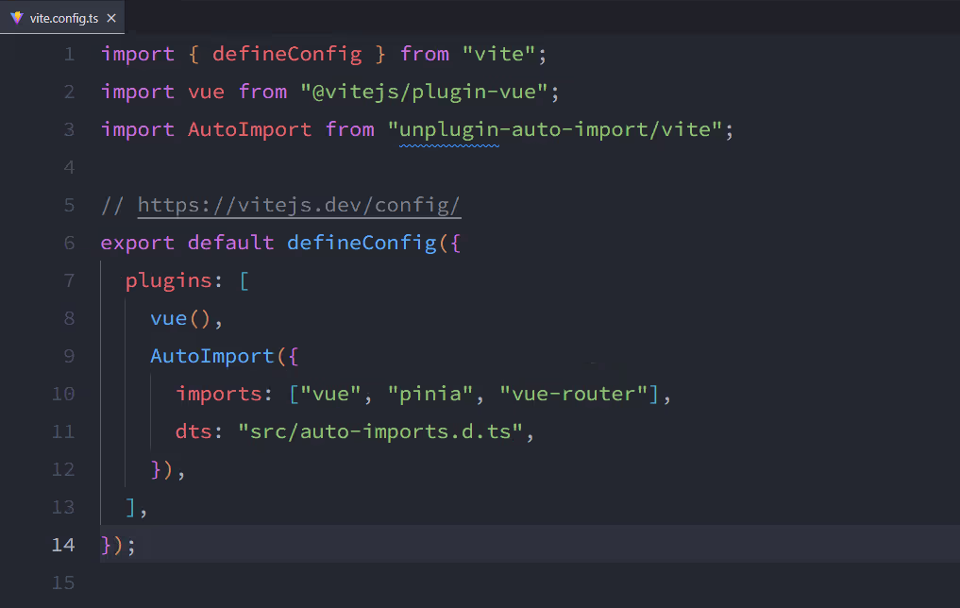Viewport: 960px width, 608px height.
Task: Click the "vue-router" string
Action: pos(574,395)
